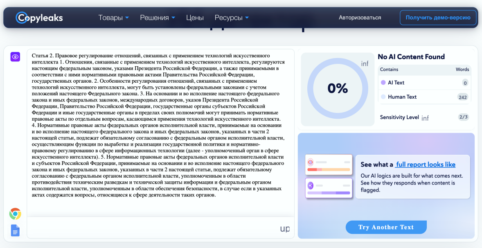This screenshot has width=482, height=248.
Task: Click the 0% circular progress indicator
Action: click(338, 89)
